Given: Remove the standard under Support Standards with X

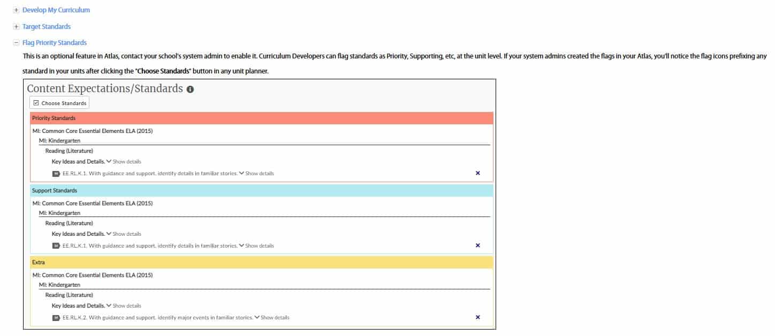Looking at the screenshot, I should click(x=477, y=245).
